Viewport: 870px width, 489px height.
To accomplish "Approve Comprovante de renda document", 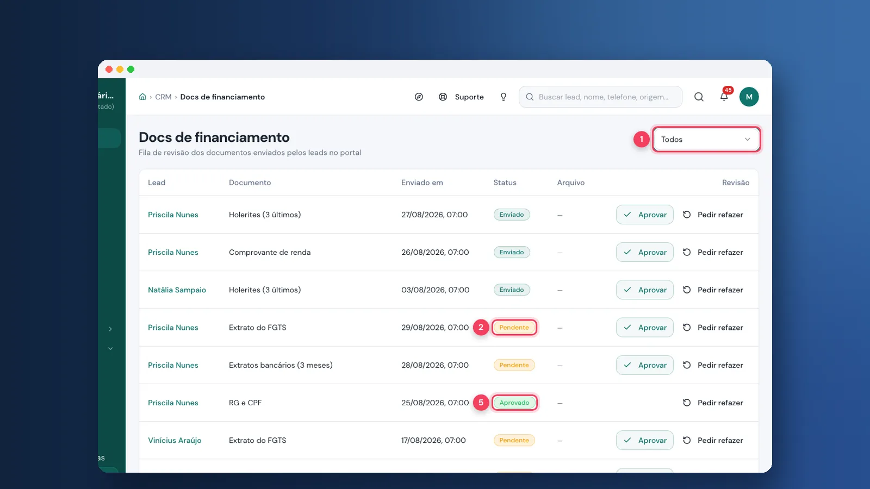I will pyautogui.click(x=645, y=252).
